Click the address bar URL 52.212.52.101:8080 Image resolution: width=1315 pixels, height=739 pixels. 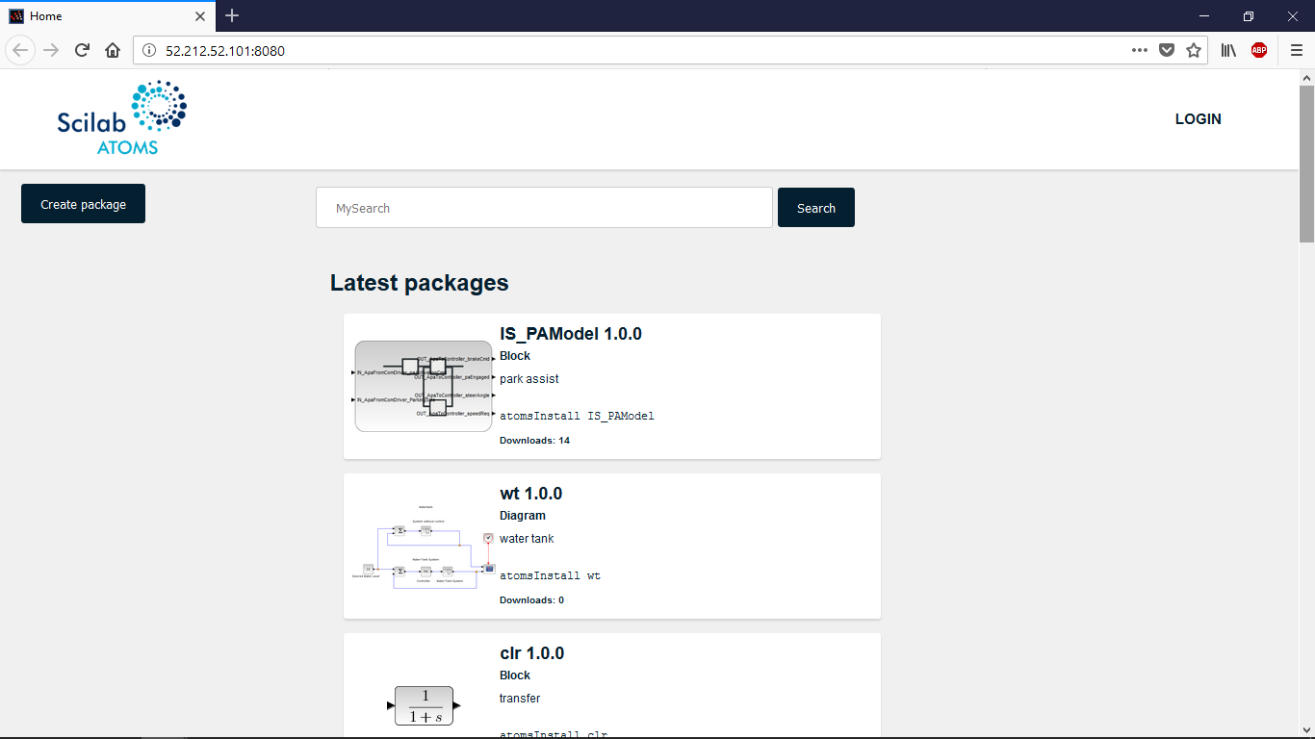pyautogui.click(x=225, y=50)
